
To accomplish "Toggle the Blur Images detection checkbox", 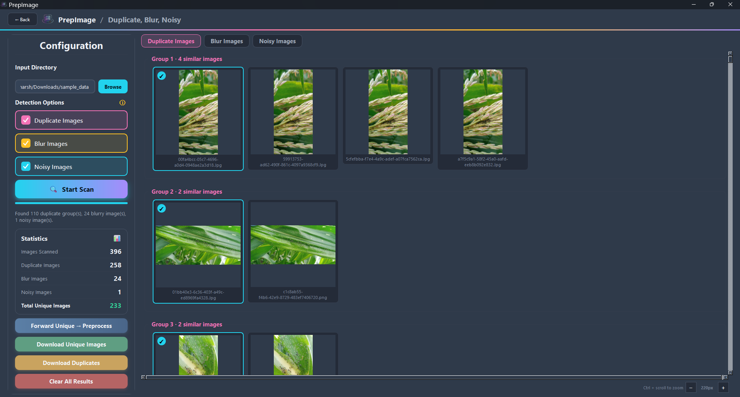I will coord(26,143).
